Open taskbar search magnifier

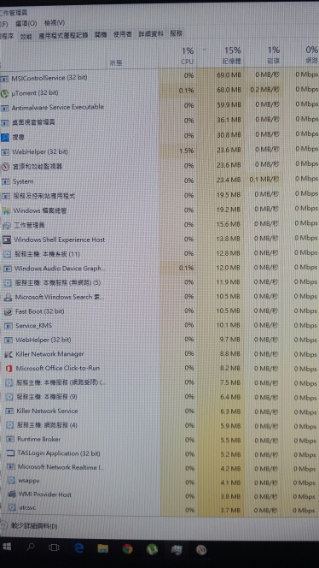coord(31,547)
